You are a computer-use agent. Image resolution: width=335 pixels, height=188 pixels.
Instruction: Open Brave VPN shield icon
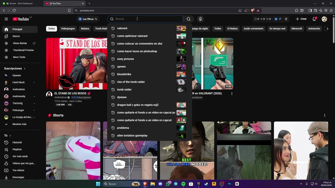coord(326,10)
